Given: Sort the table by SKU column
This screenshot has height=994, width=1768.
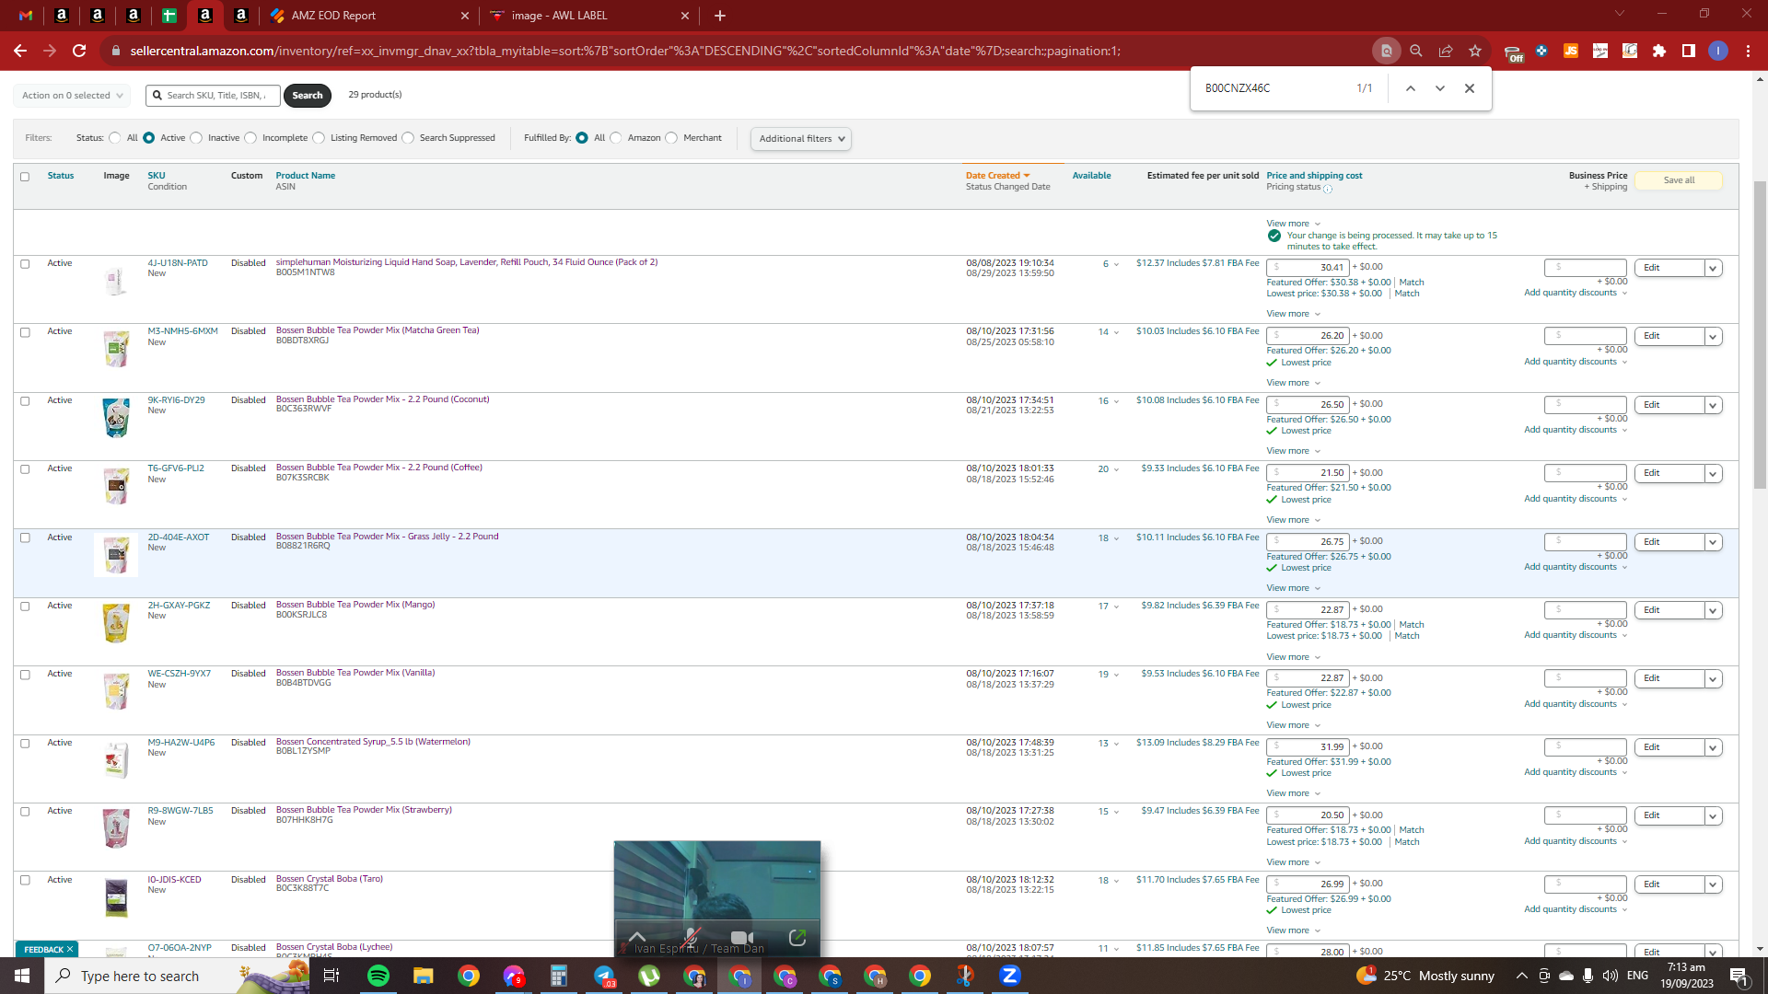Looking at the screenshot, I should (x=157, y=176).
